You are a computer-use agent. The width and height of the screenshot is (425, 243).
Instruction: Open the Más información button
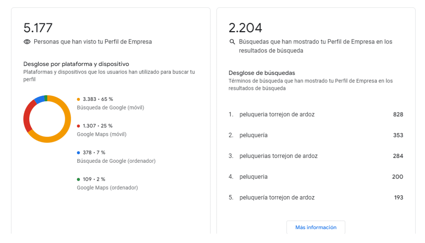pos(315,227)
